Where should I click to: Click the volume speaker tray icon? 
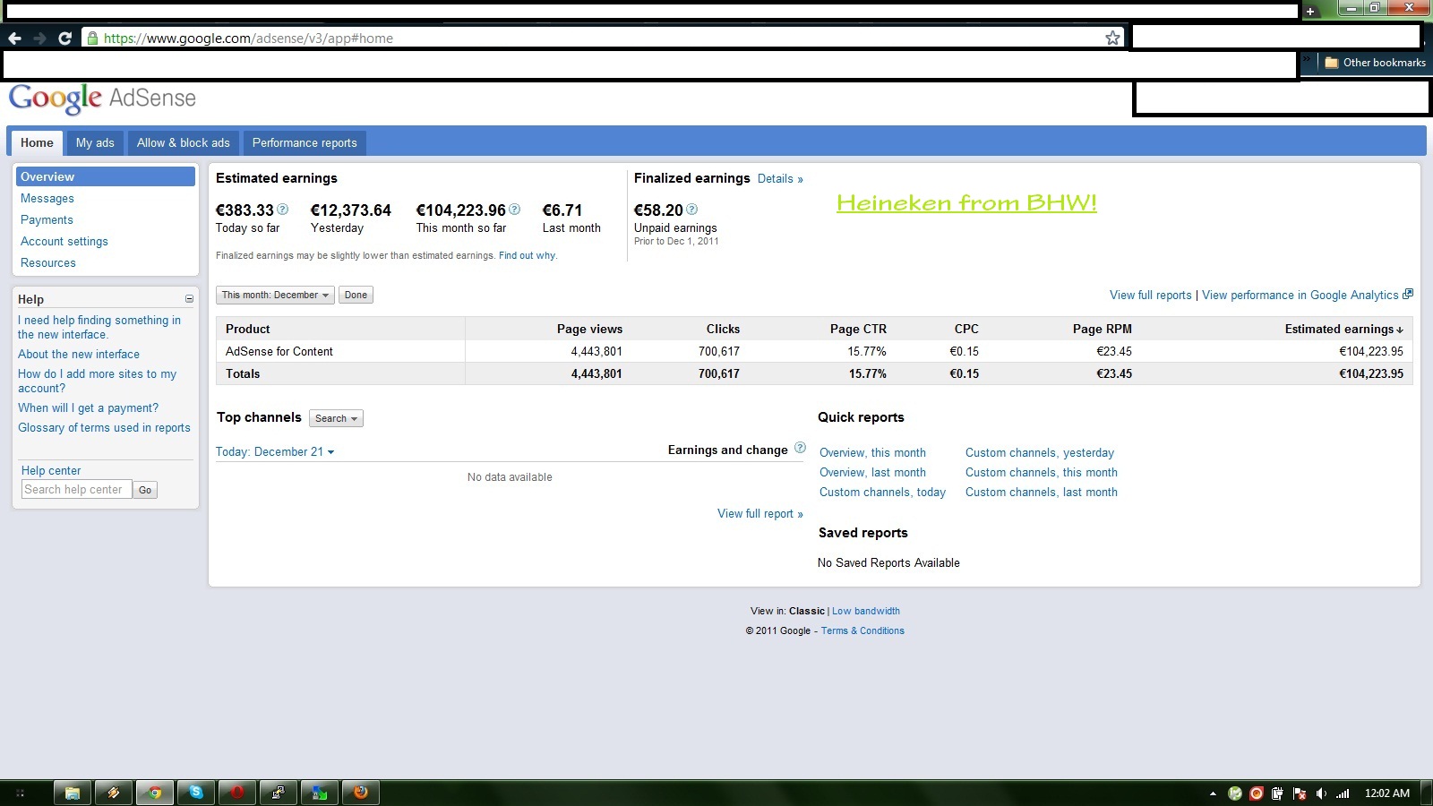coord(1321,793)
